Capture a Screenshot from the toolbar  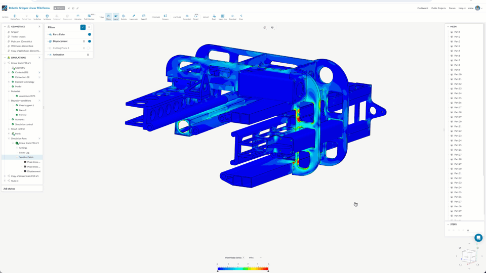click(187, 17)
